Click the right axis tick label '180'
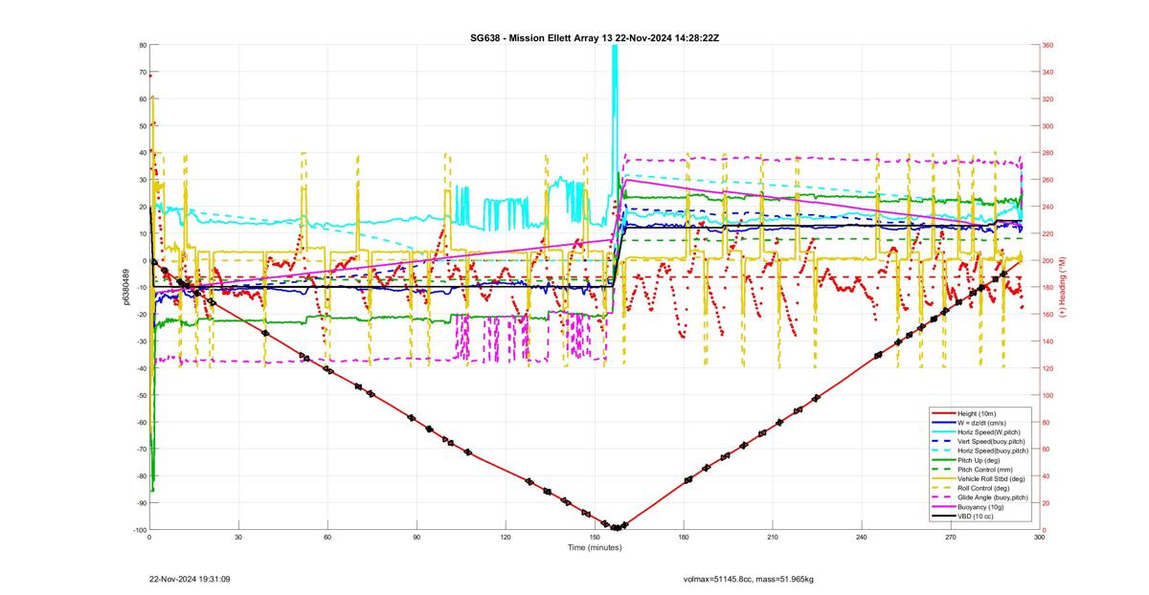Screen dimensions: 1149x595 coord(1048,288)
